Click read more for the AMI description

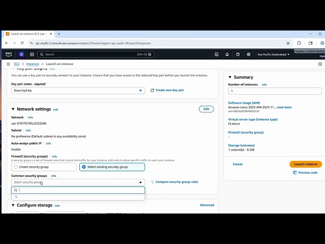[284, 107]
